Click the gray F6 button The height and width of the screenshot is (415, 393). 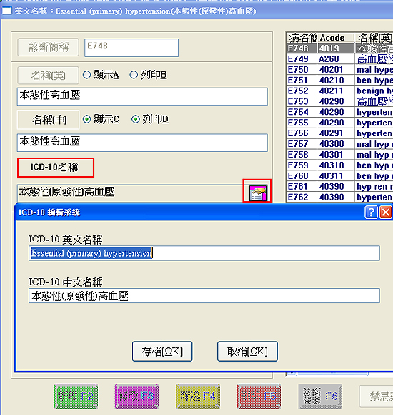coord(320,396)
